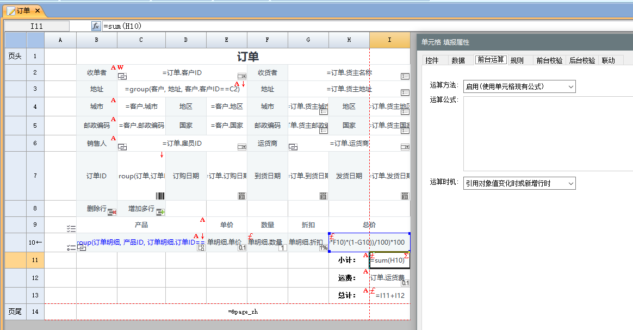The width and height of the screenshot is (633, 330).
Task: Click the percent icon in 订单明细.折扣 cell
Action: (x=323, y=248)
